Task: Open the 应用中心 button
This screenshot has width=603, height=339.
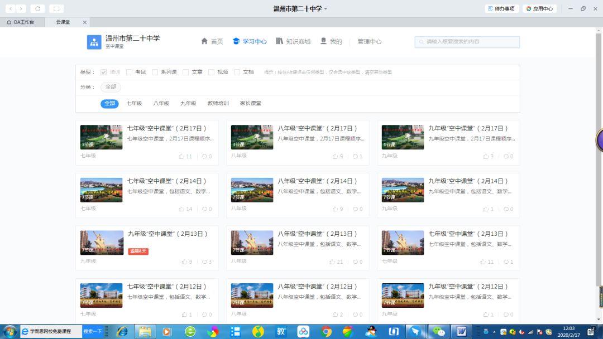Action: coord(539,9)
